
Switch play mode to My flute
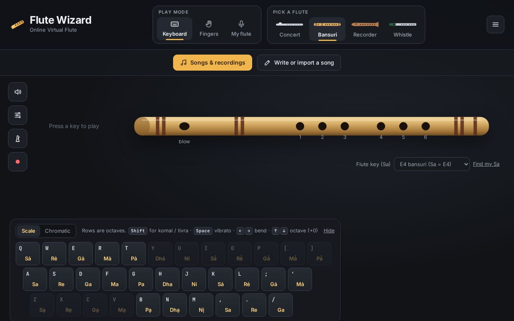coord(241,29)
